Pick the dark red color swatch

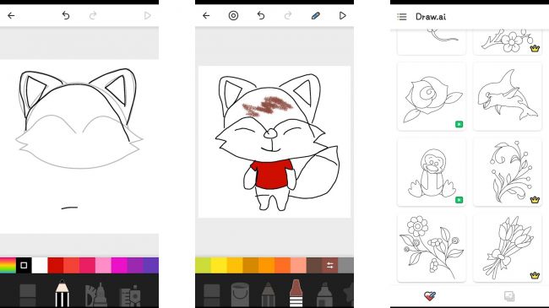pos(56,265)
